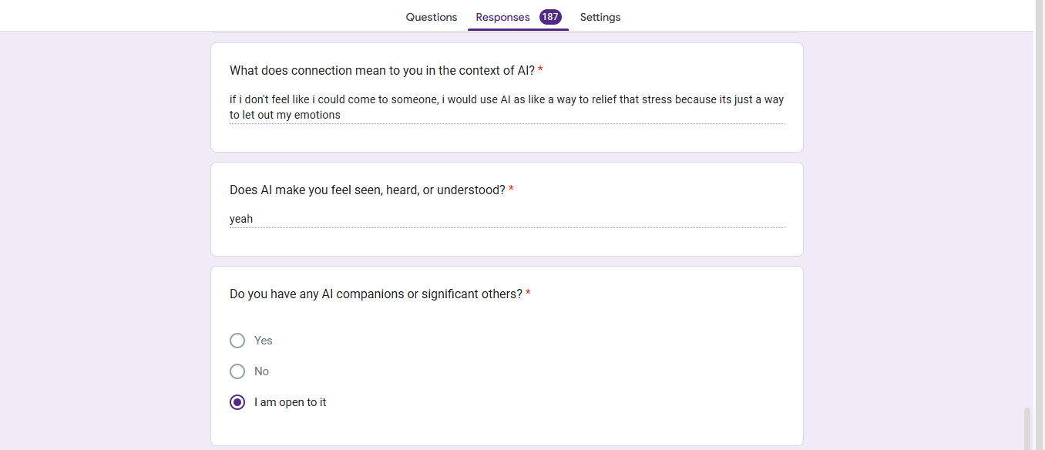This screenshot has width=1045, height=450.
Task: Click the "No" option label text
Action: [x=262, y=371]
